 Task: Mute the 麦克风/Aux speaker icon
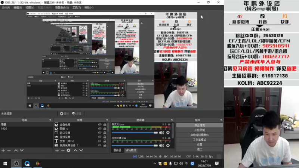tap(161, 133)
